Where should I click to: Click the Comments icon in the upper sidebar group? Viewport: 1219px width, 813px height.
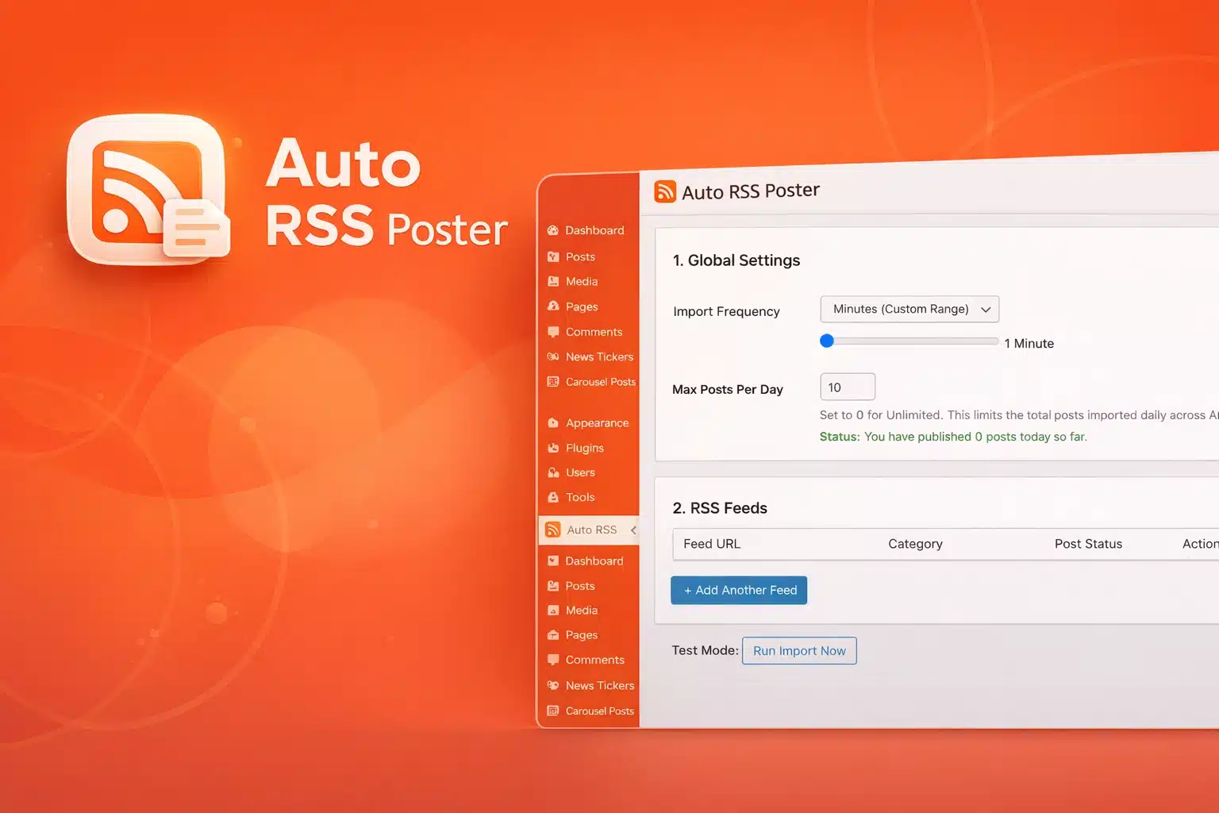[x=553, y=332]
